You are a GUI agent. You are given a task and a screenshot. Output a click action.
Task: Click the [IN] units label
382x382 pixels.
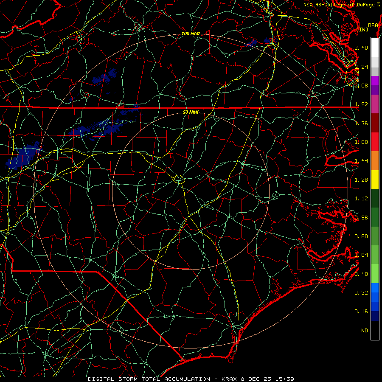coord(362,29)
